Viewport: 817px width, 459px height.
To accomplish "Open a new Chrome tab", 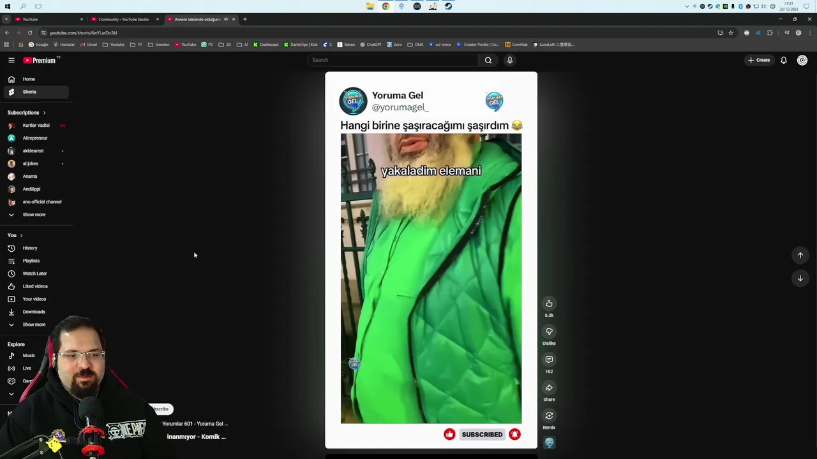I will [x=244, y=19].
